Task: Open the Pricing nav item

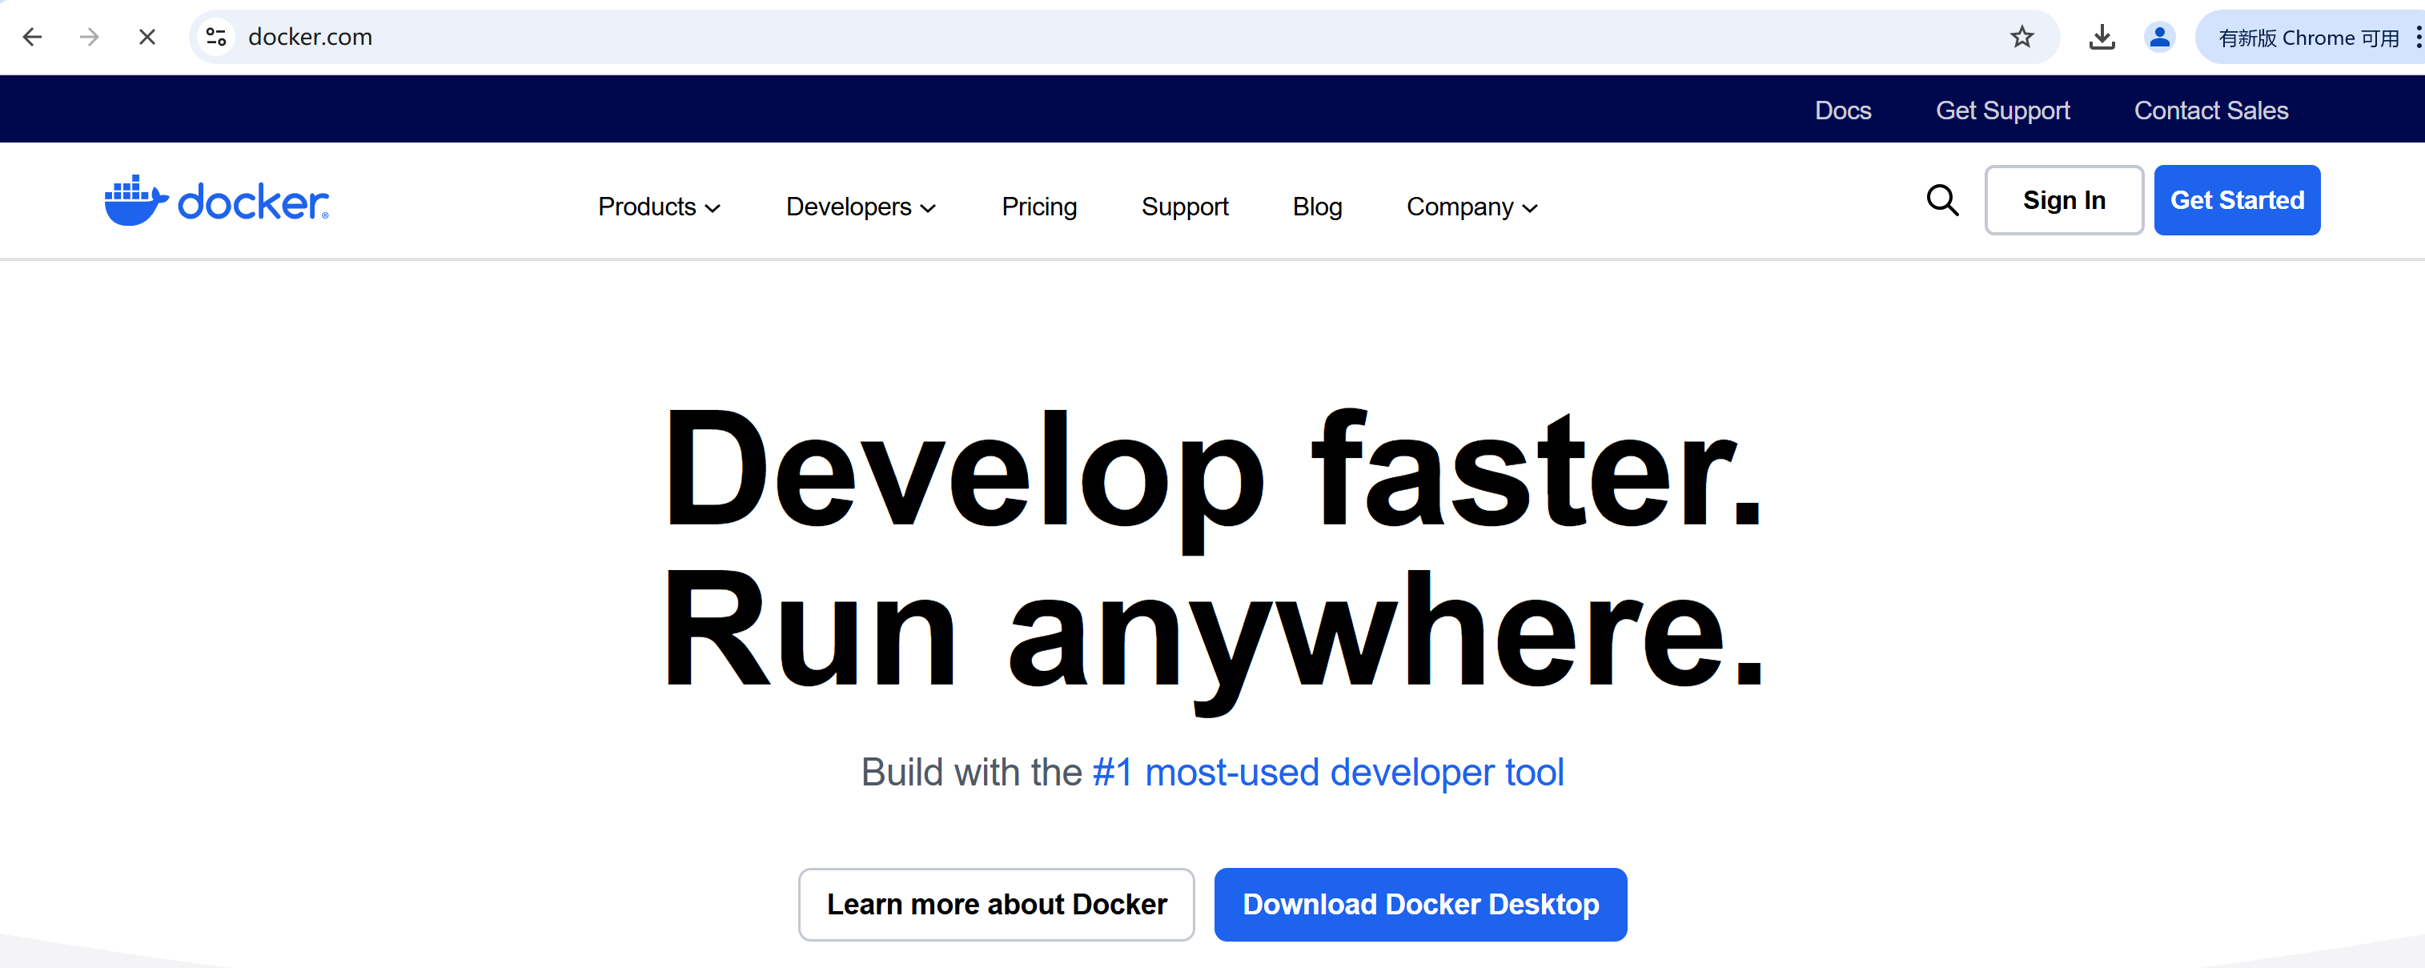Action: (1038, 207)
